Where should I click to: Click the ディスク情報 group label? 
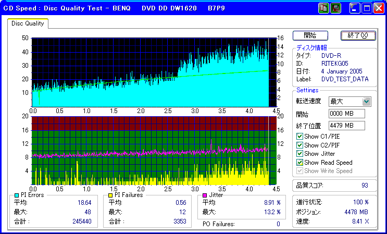[x=311, y=47]
